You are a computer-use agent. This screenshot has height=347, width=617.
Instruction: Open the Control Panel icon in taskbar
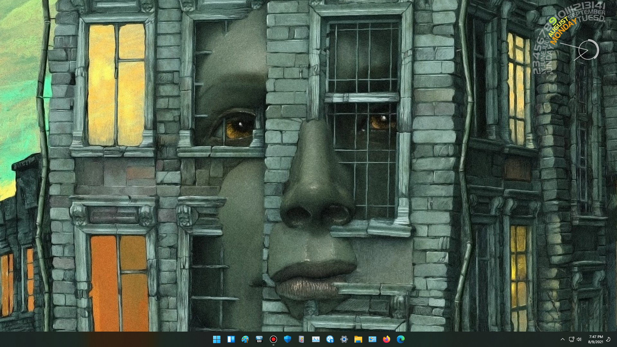click(x=372, y=339)
